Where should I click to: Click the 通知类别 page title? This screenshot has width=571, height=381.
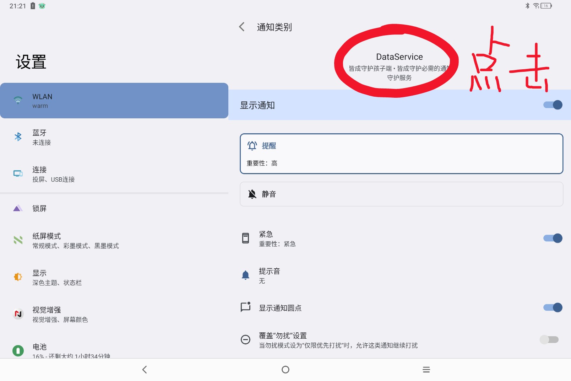point(274,27)
